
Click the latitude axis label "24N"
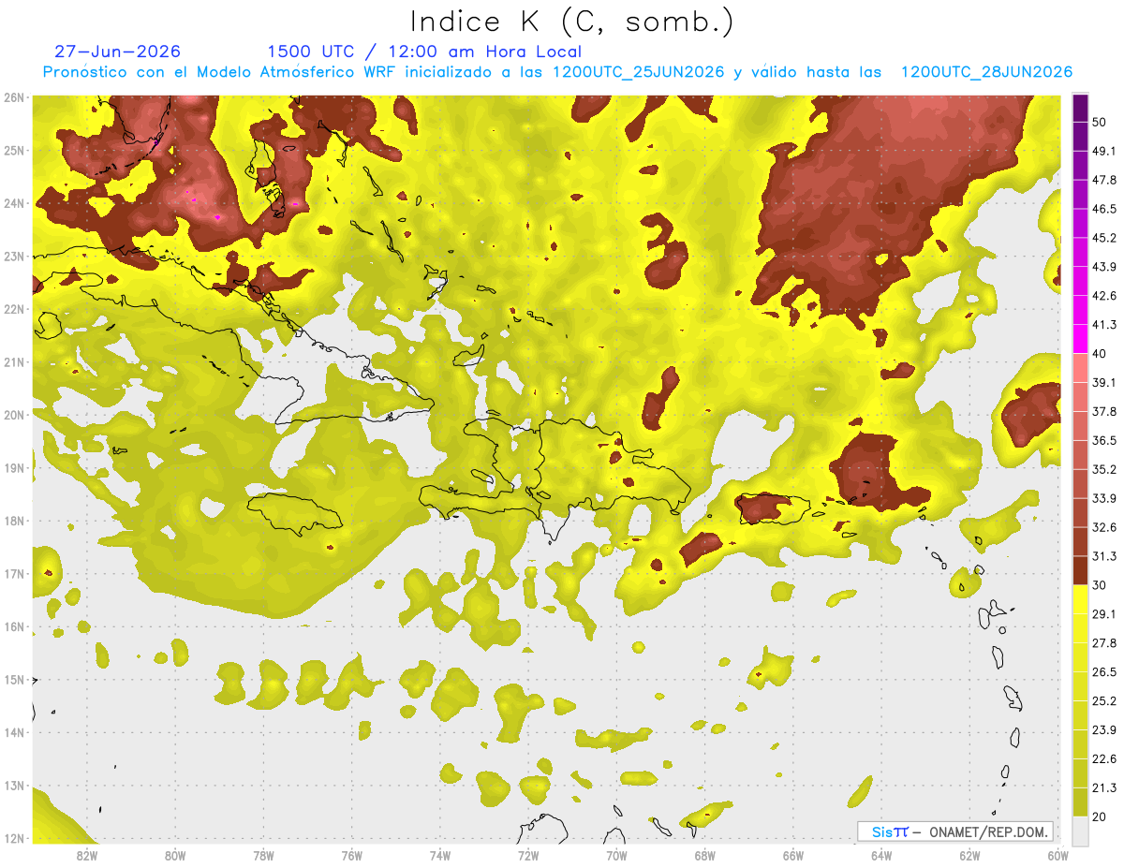click(x=15, y=203)
